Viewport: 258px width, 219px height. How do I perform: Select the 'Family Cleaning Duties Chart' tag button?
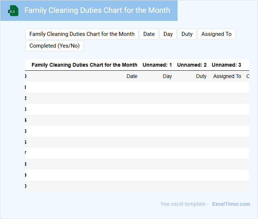point(82,34)
